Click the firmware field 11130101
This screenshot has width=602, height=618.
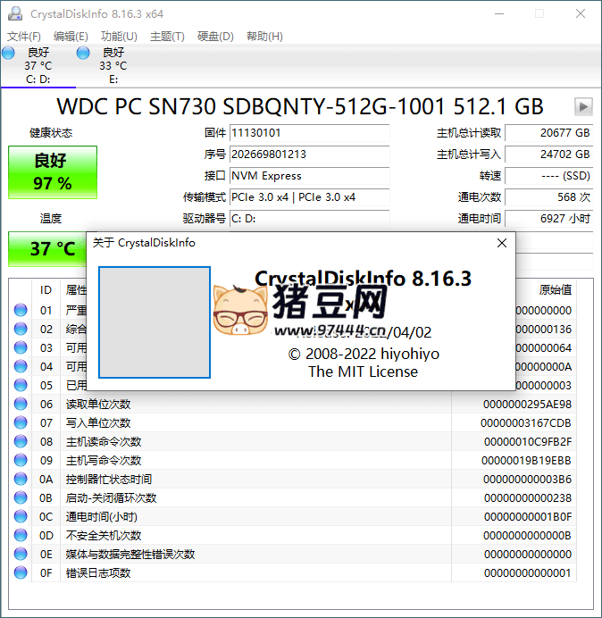[x=308, y=133]
